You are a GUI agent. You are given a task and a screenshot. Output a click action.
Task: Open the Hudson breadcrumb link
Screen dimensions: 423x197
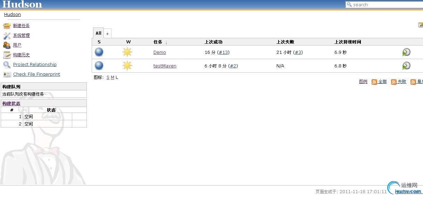point(13,15)
